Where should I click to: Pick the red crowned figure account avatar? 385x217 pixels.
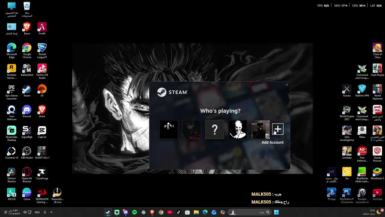pyautogui.click(x=192, y=130)
